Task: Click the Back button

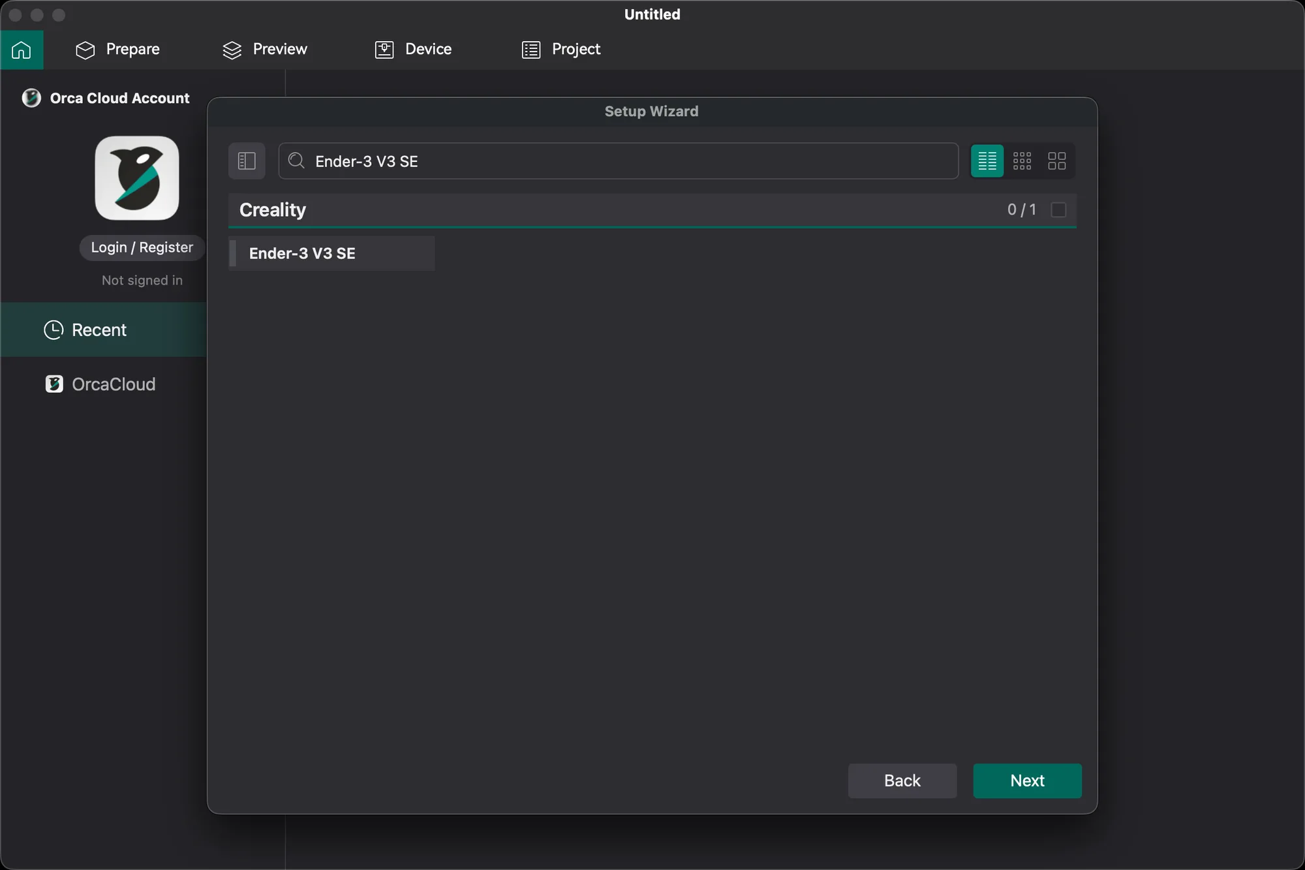Action: pos(902,781)
